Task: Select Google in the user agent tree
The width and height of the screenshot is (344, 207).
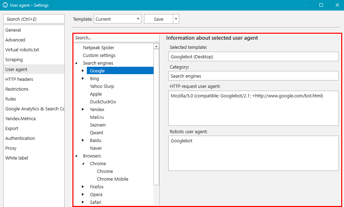Action: pos(120,71)
